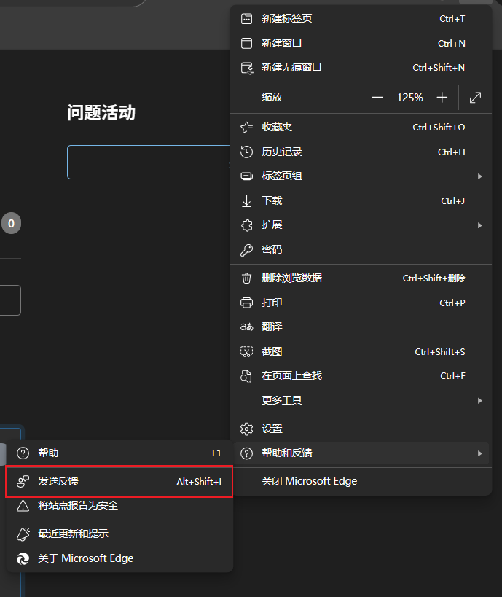Click the Alt+Shift+I shortcut label
The width and height of the screenshot is (502, 597).
pos(199,482)
